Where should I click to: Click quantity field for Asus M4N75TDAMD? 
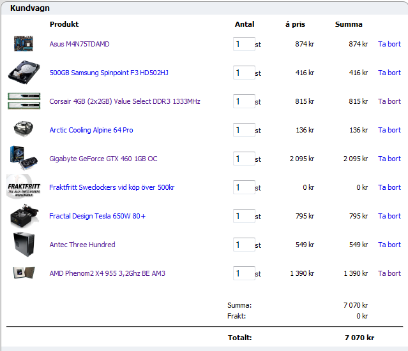click(243, 44)
